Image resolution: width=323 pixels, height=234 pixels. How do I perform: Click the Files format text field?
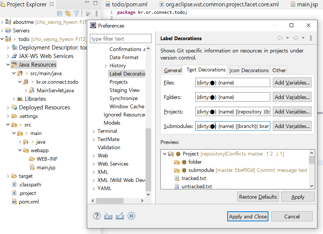coord(232,83)
